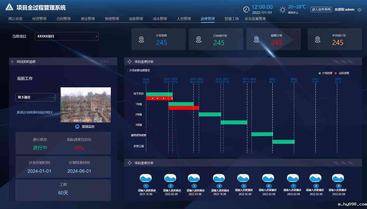Click the construction site photo thumbnail
This screenshot has height=209, width=367.
[85, 105]
